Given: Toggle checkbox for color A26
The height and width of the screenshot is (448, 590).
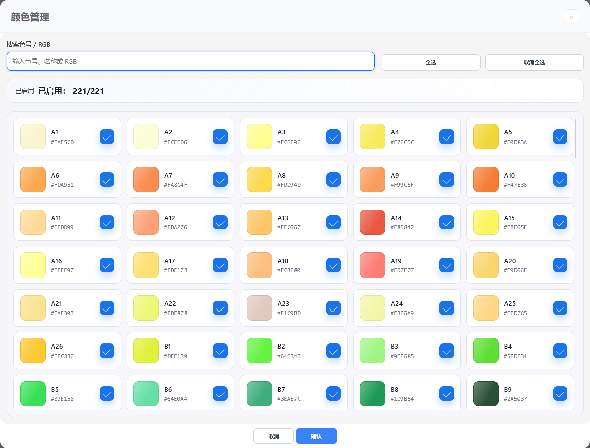Looking at the screenshot, I should click(107, 351).
